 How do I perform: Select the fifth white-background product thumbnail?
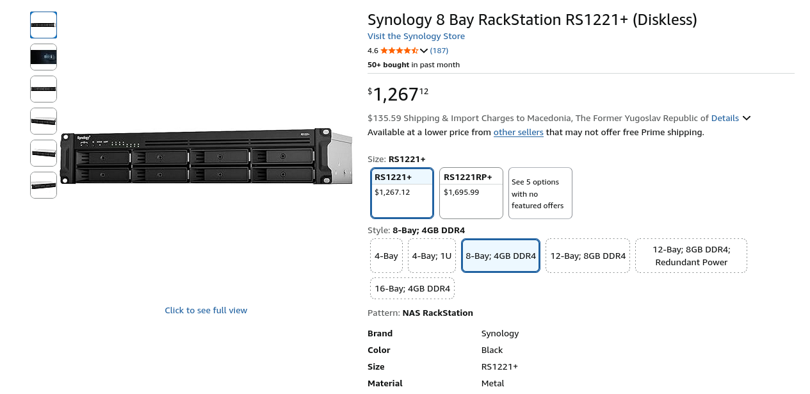44,153
